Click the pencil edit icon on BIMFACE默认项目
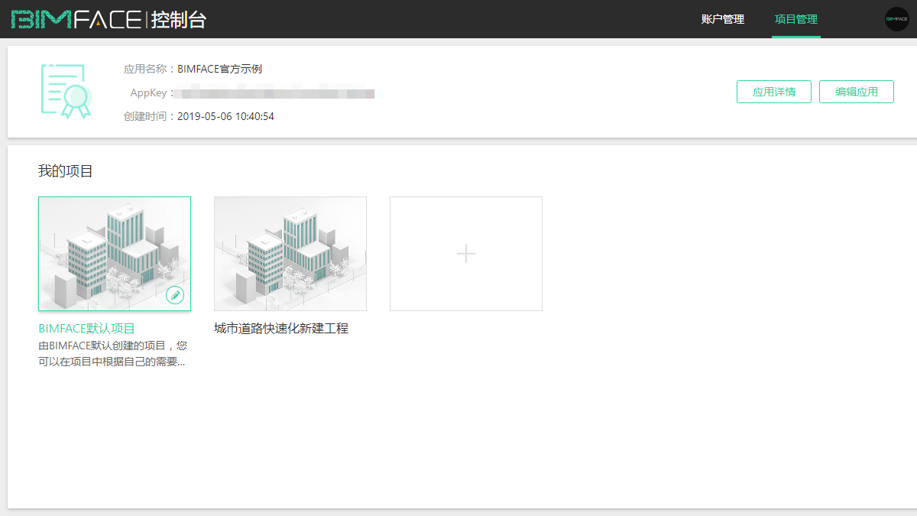The width and height of the screenshot is (917, 516). (x=175, y=295)
